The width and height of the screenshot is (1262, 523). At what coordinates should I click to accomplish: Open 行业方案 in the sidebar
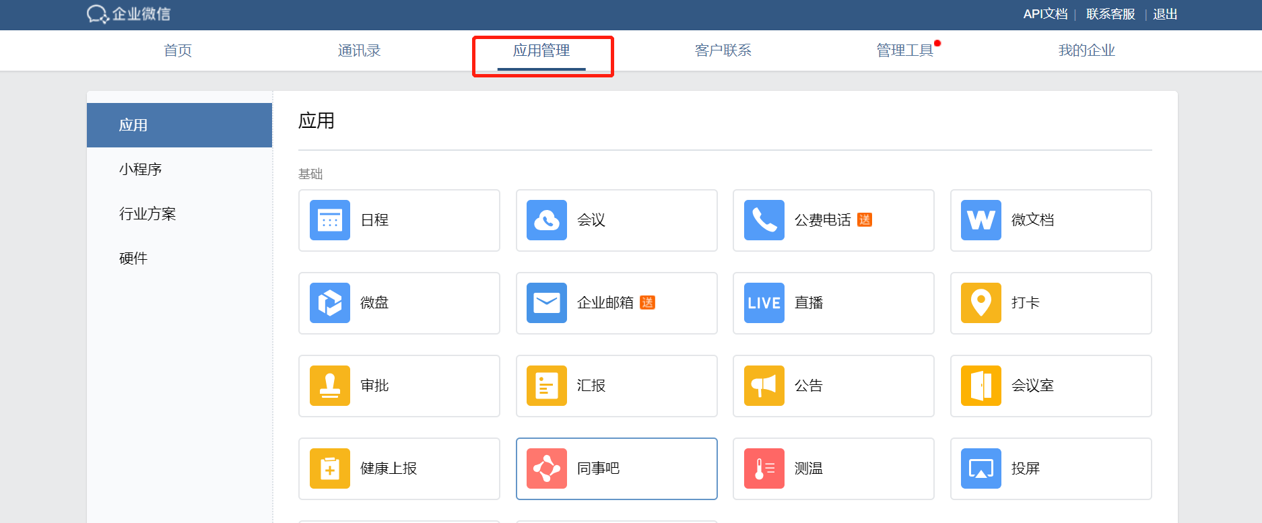[179, 214]
